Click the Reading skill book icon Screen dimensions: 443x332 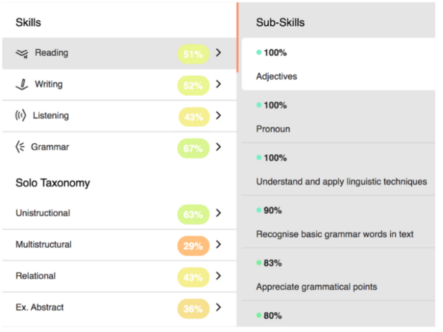(22, 53)
